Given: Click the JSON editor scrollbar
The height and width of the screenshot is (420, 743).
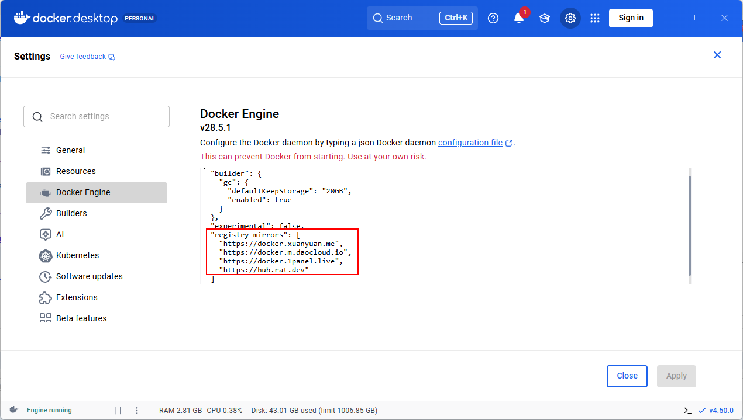Looking at the screenshot, I should (690, 225).
